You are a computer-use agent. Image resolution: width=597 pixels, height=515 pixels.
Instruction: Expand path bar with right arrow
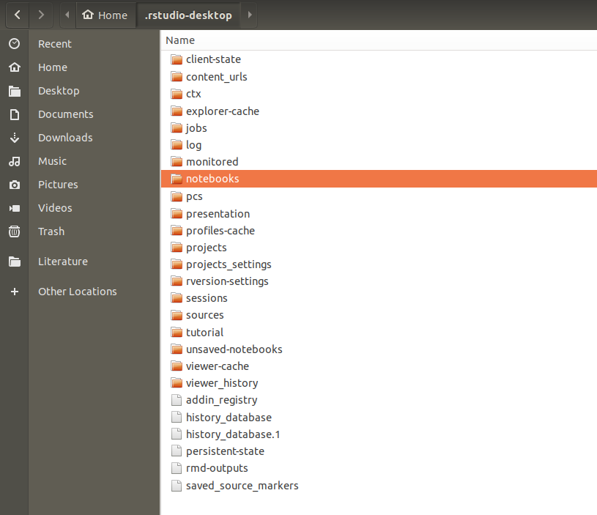[x=250, y=15]
